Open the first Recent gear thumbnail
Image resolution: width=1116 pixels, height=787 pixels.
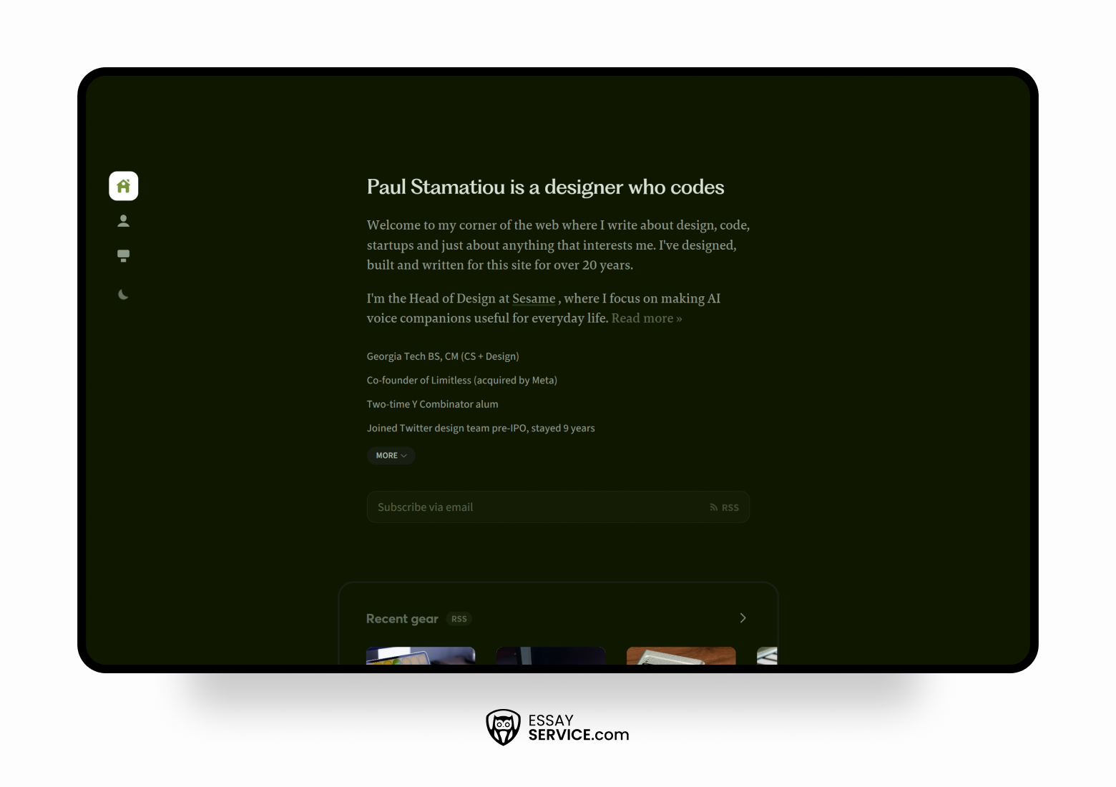[x=421, y=655]
